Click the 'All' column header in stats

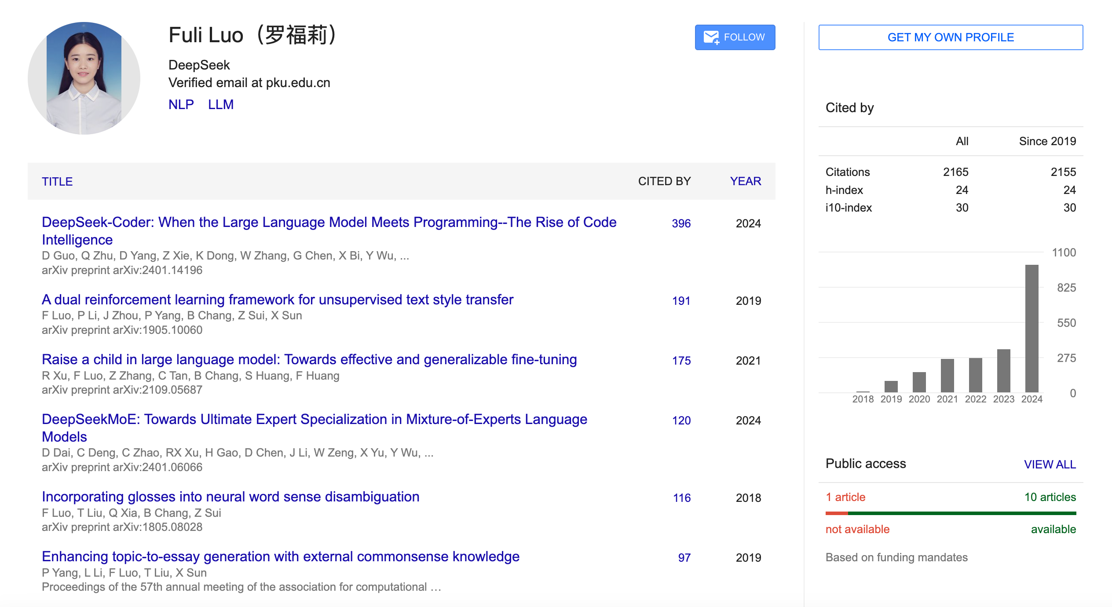point(962,141)
